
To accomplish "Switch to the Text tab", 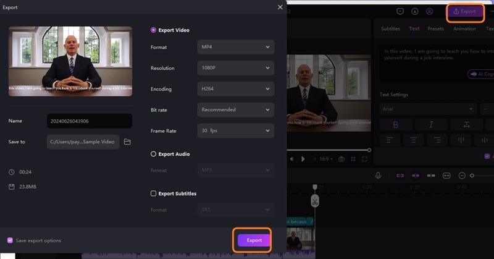I will pyautogui.click(x=414, y=28).
